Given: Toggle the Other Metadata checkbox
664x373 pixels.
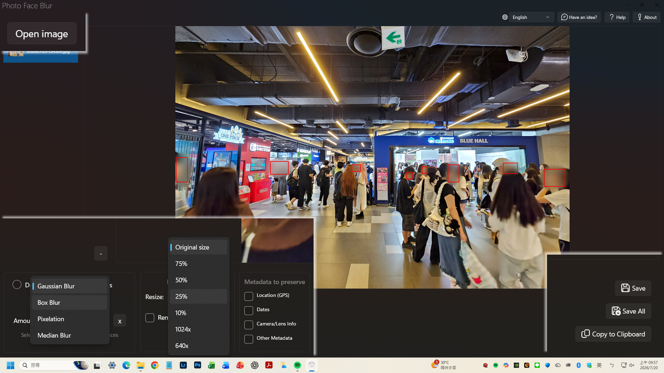Looking at the screenshot, I should click(248, 339).
